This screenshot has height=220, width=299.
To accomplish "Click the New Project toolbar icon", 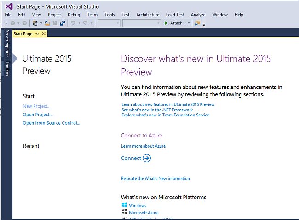I will (x=35, y=23).
